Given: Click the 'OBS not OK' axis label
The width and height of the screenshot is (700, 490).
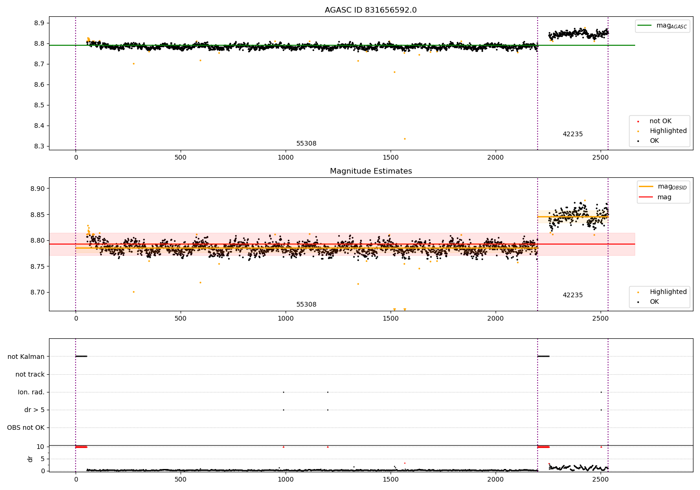Looking at the screenshot, I should (26, 427).
